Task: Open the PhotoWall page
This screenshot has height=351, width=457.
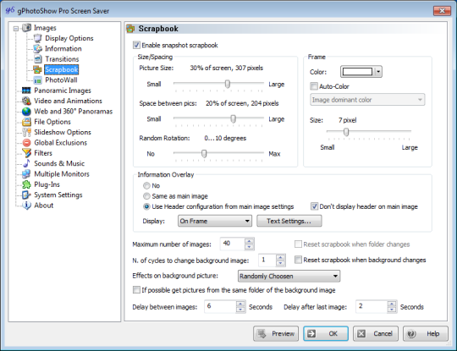Action: (x=61, y=80)
